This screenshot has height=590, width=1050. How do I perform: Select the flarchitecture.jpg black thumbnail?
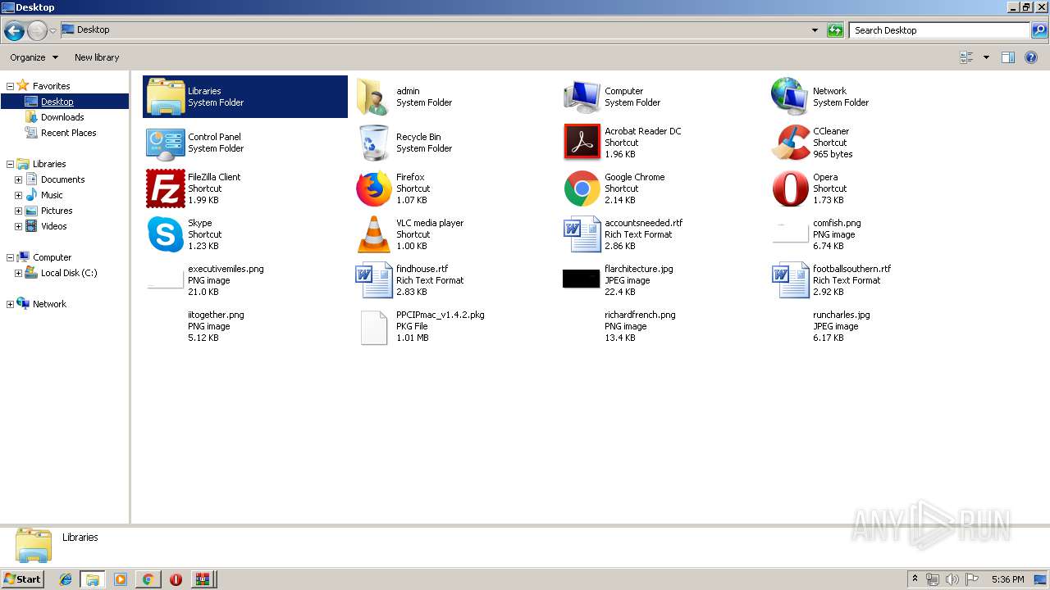click(582, 279)
